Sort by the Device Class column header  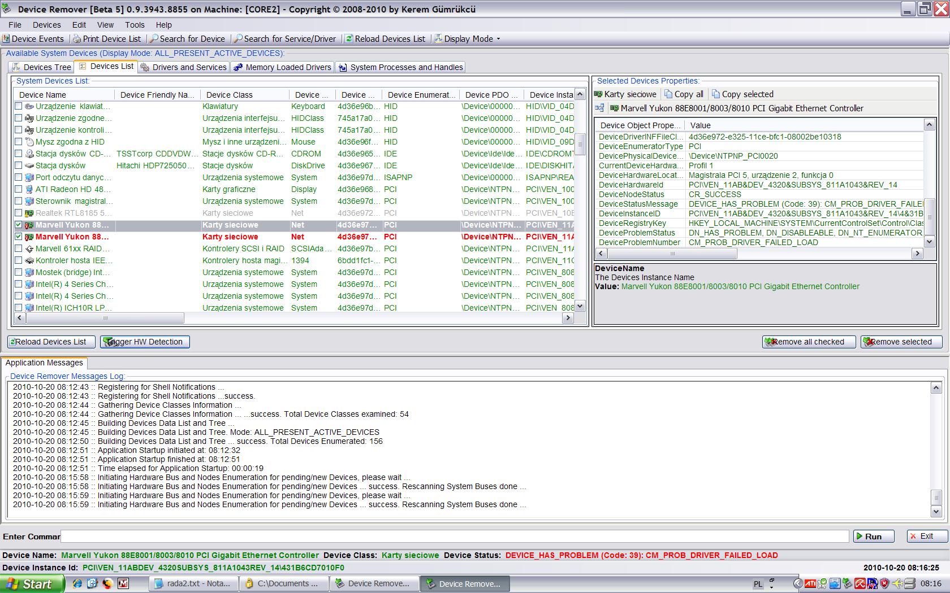244,95
